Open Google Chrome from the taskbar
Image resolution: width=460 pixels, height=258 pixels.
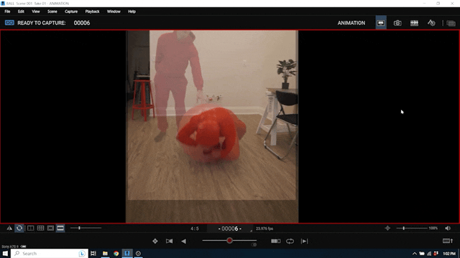click(116, 253)
